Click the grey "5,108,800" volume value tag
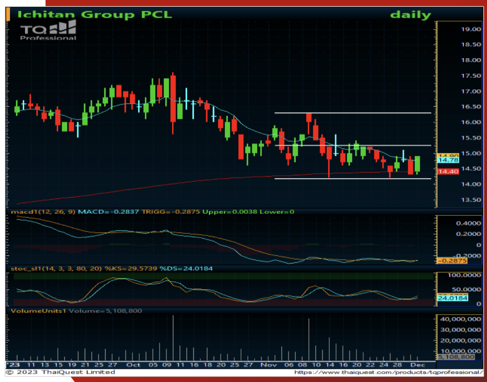The height and width of the screenshot is (382, 487). tap(456, 357)
